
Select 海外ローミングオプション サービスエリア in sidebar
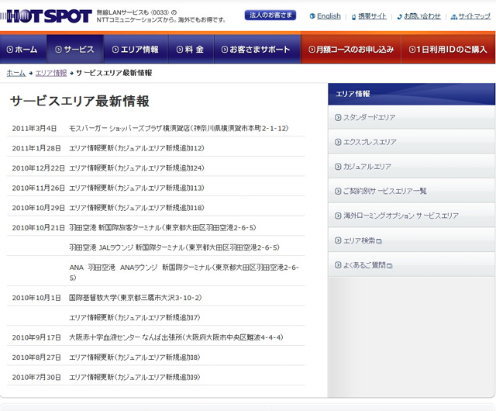coord(412,216)
